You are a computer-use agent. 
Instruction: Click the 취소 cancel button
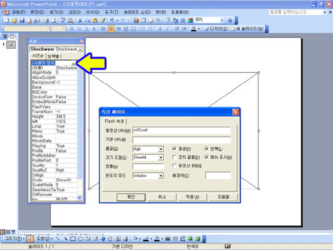click(x=162, y=197)
